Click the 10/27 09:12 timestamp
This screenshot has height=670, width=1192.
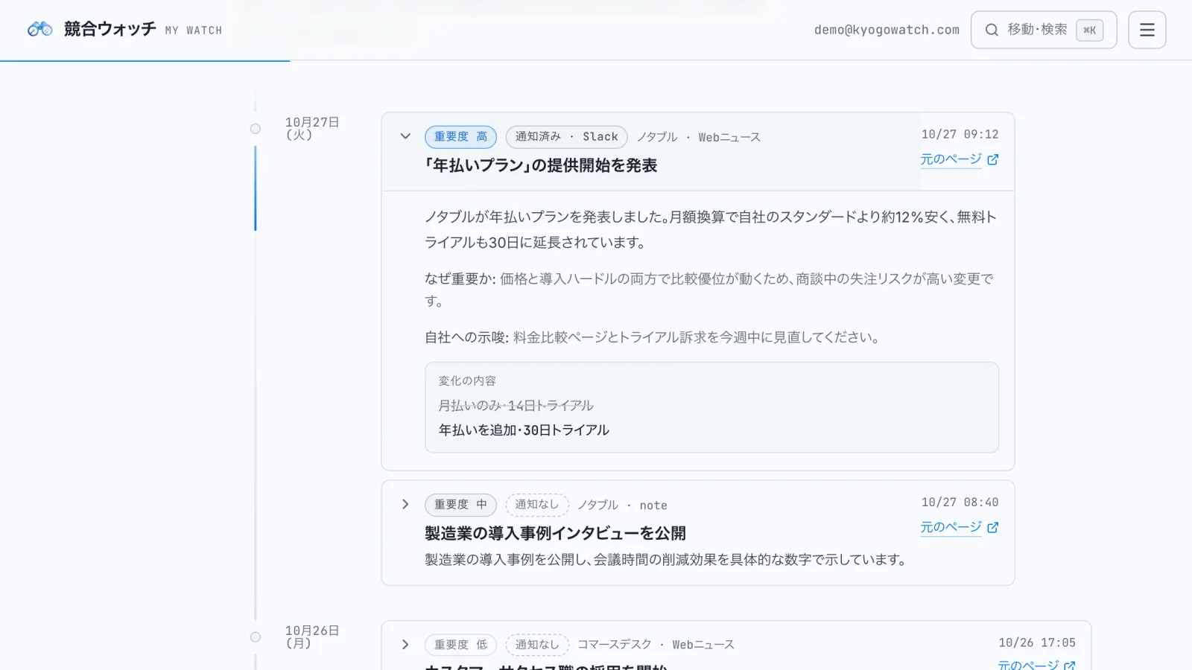click(960, 135)
